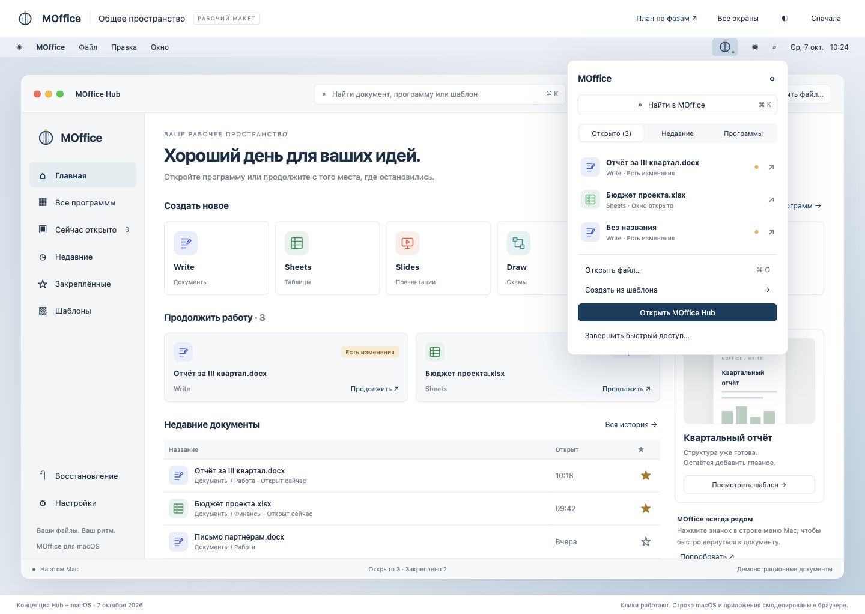Unpin the star for Отчёт за III квартал.docx
The image size is (865, 614).
coord(646,476)
